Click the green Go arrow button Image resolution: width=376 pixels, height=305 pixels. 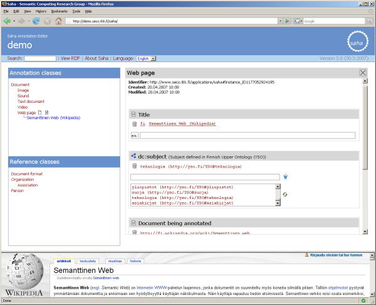click(x=287, y=21)
